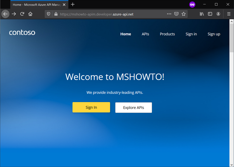Open the Library icon in toolbar
This screenshot has height=167, width=234.
(202, 14)
